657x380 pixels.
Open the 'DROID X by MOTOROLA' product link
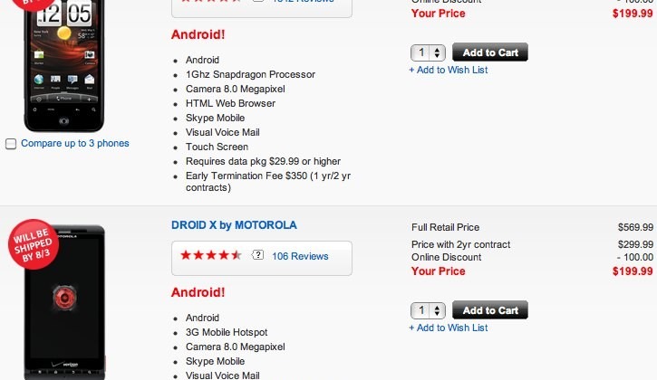(234, 225)
